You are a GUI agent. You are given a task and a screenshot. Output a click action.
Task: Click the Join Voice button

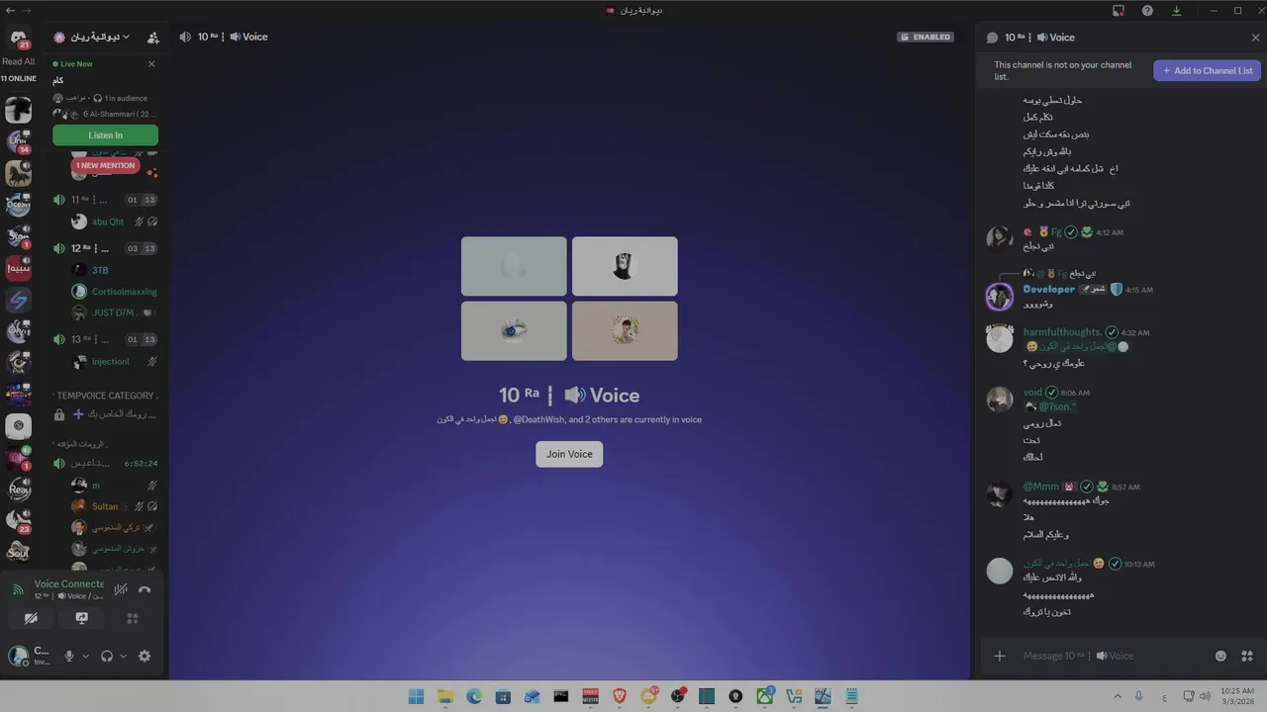(569, 454)
